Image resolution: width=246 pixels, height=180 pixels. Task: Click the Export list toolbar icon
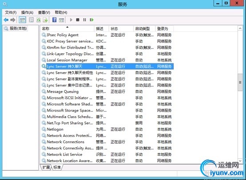pos(45,20)
